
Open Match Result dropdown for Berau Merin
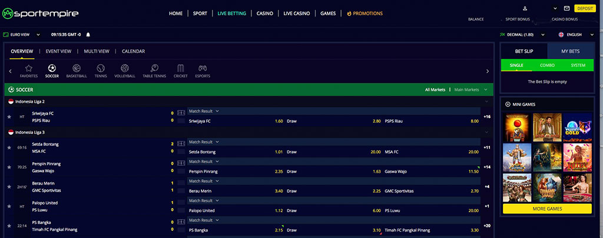204,181
